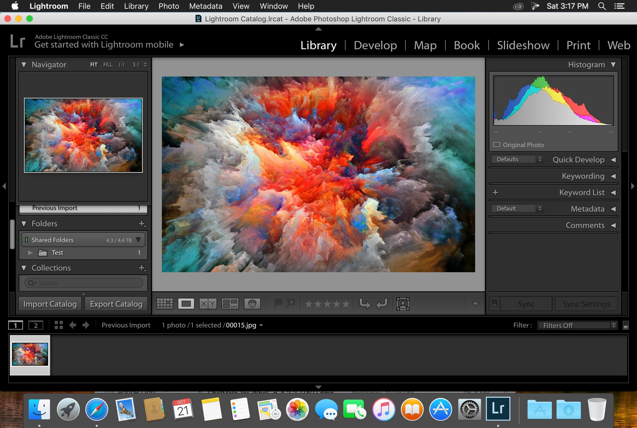Toggle Original Photo checkbox
This screenshot has width=637, height=428.
[497, 144]
